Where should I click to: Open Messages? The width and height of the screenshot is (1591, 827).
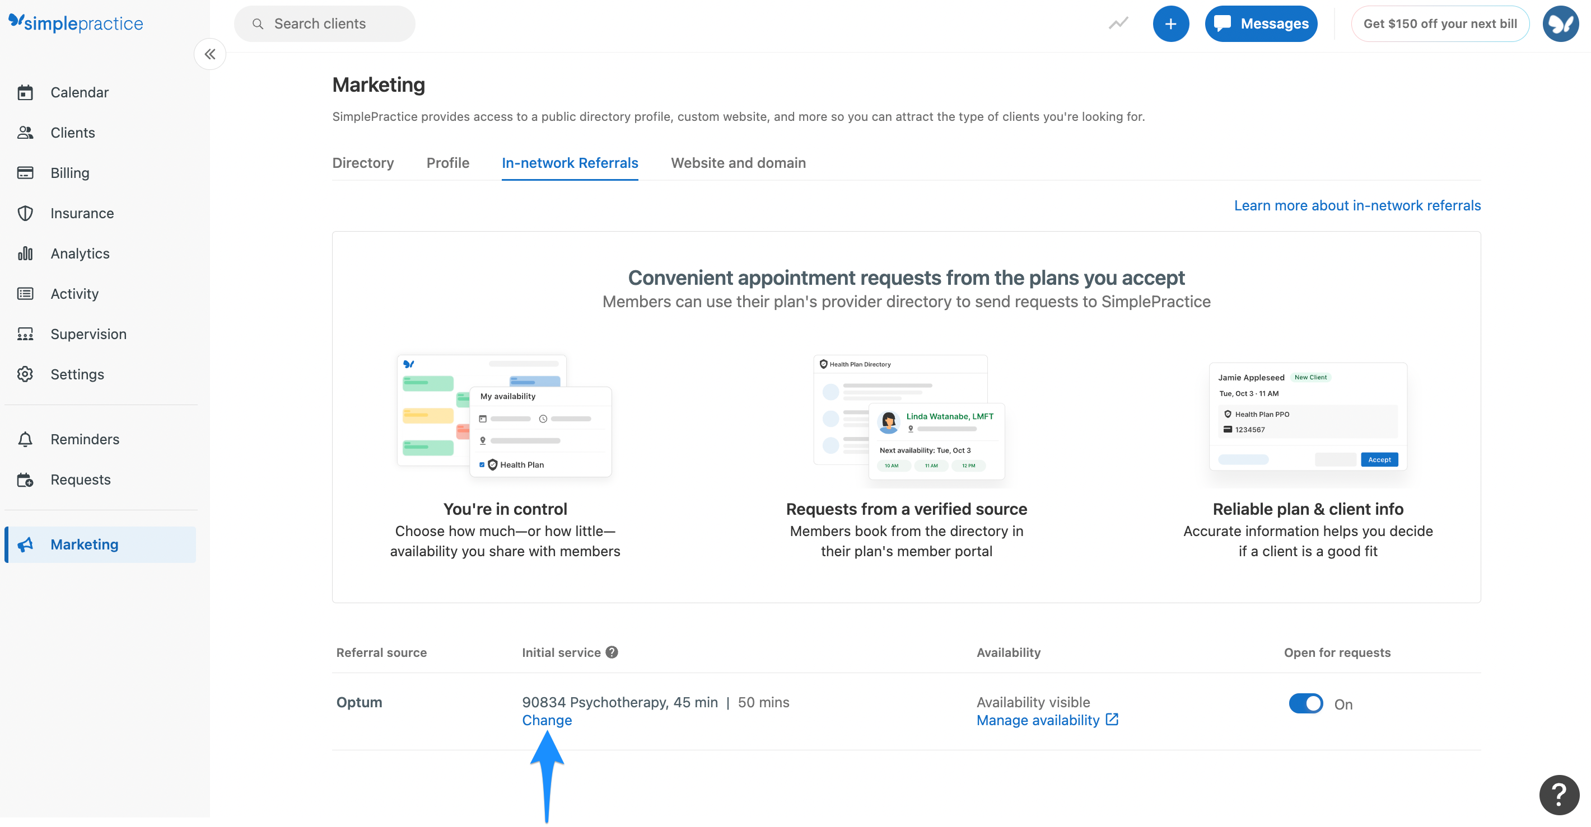[x=1261, y=24]
